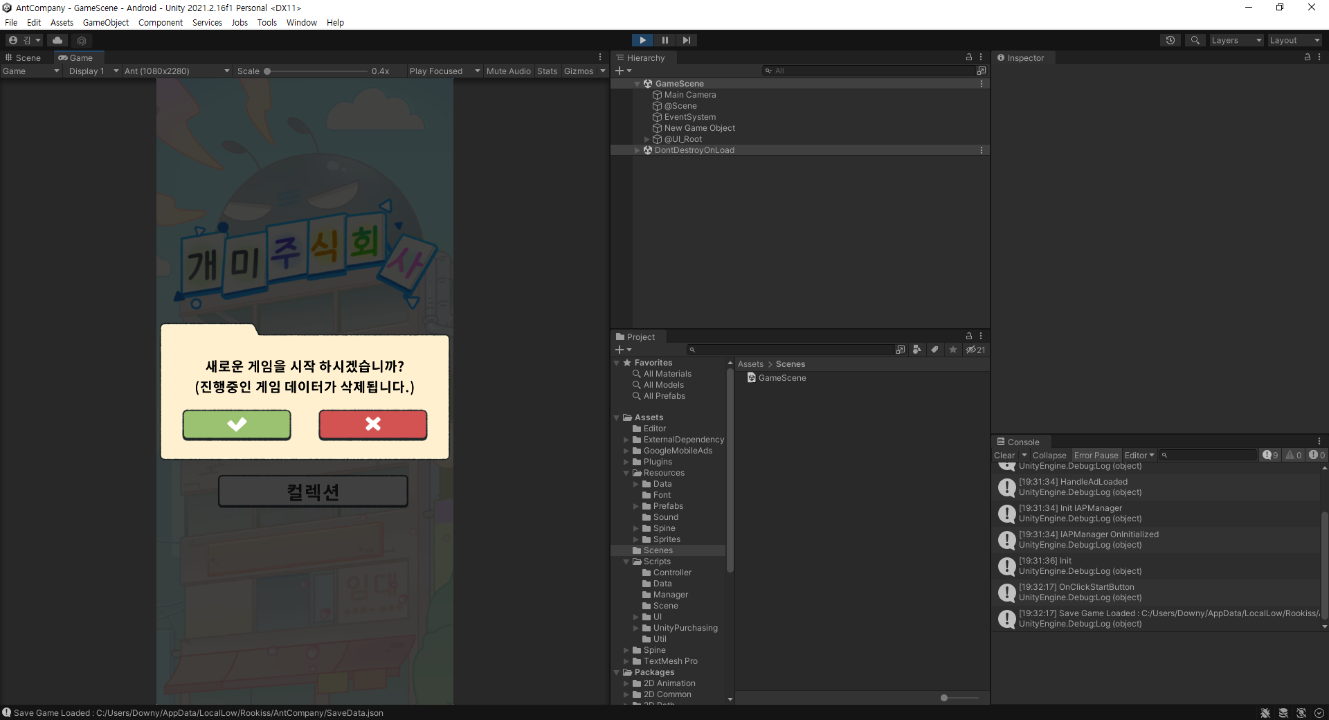Open Display 1 dropdown

click(93, 71)
